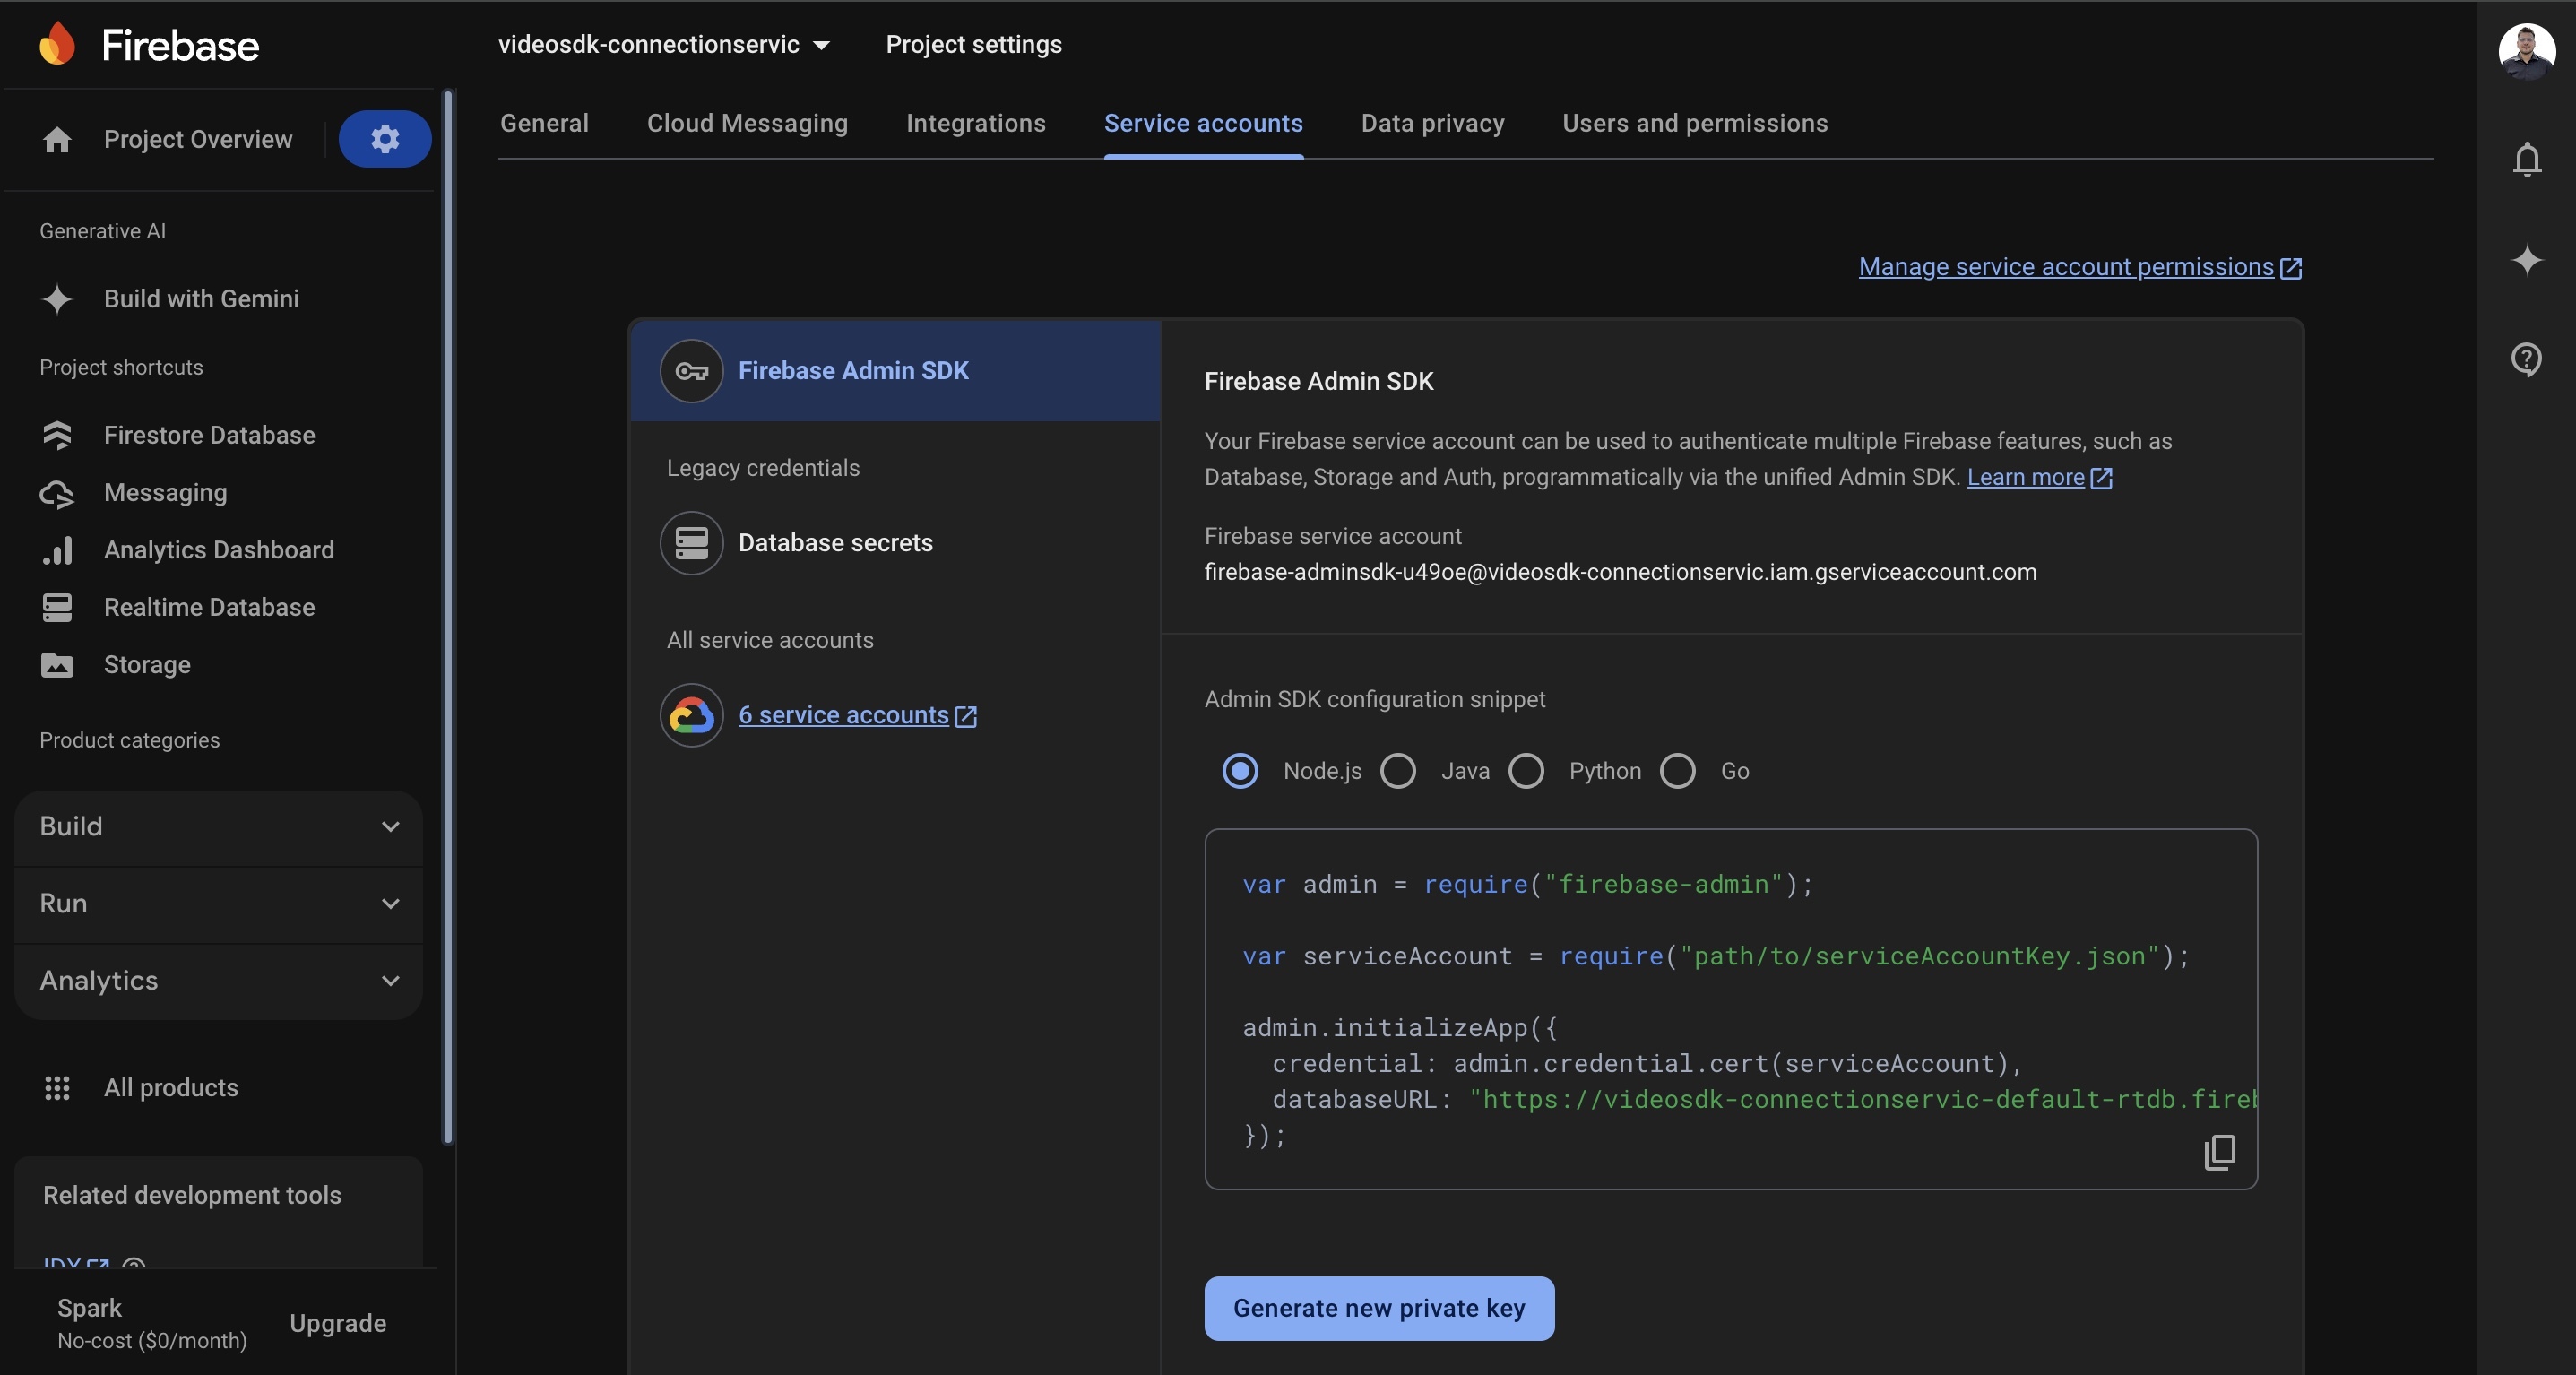Switch to the General tab
Screen dimensions: 2576x1375
pos(544,123)
